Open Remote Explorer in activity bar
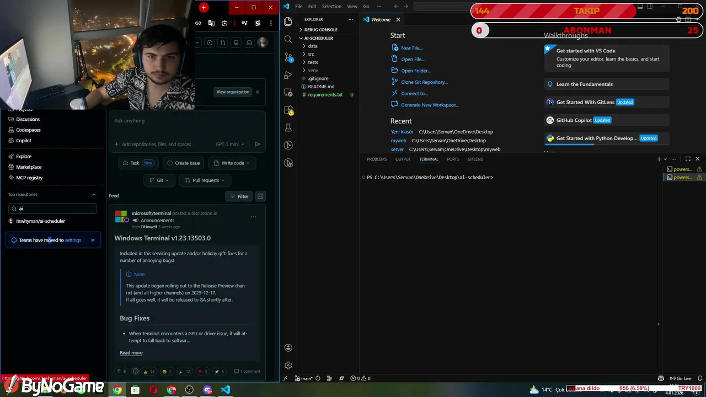 pyautogui.click(x=288, y=92)
